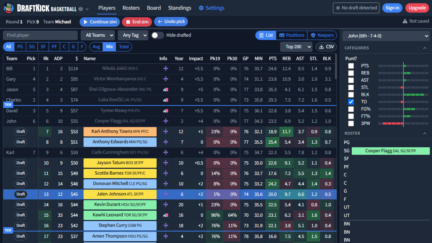Click the DraftKick mascot logo
This screenshot has width=432, height=243.
[9, 8]
